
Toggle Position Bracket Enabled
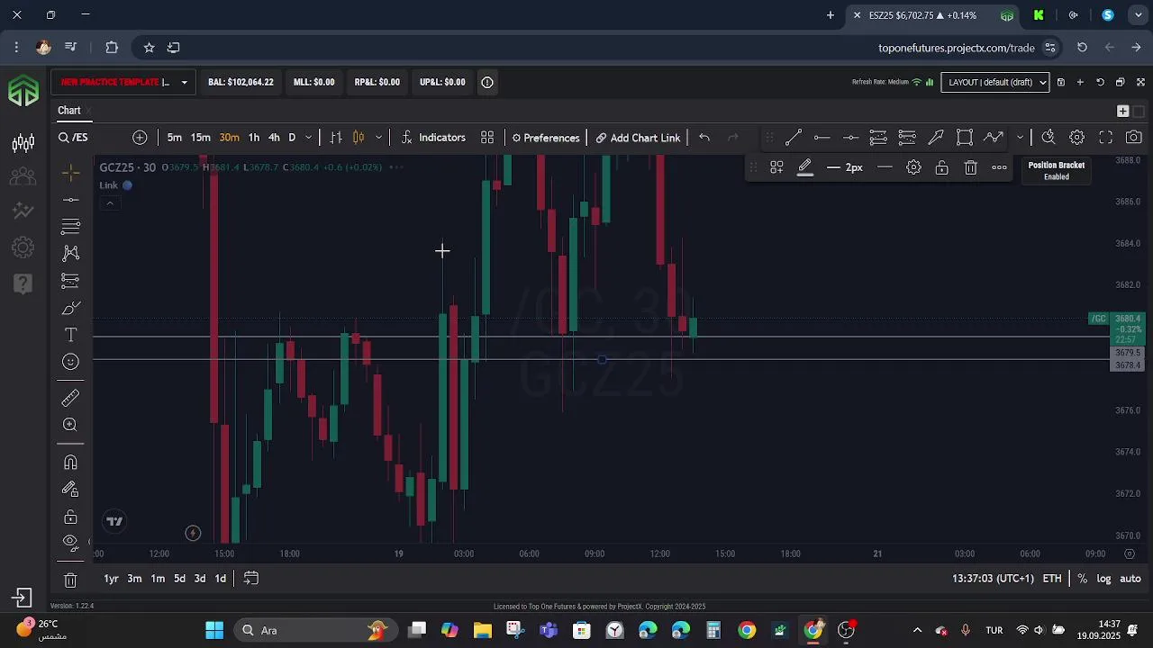click(1057, 171)
